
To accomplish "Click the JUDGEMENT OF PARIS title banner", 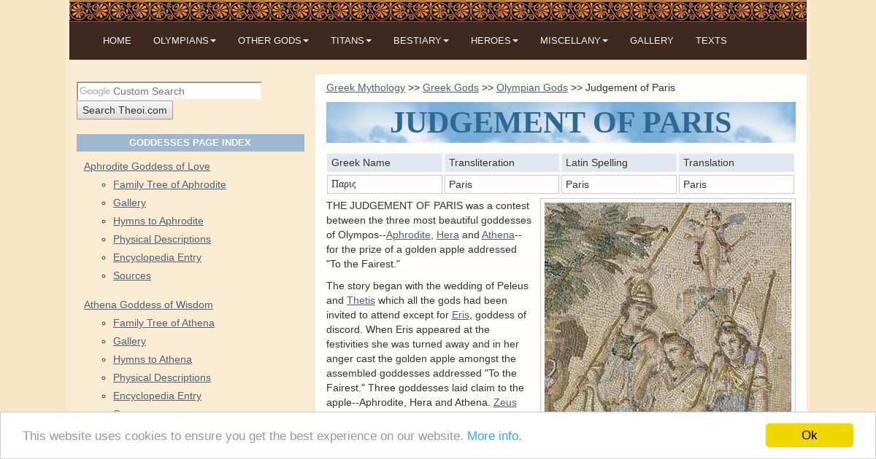I will tap(561, 122).
